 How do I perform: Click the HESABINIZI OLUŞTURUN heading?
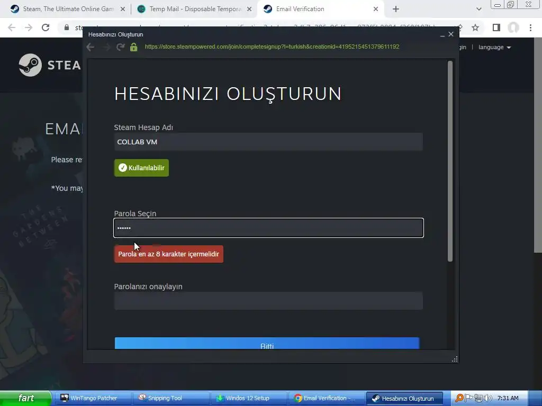228,94
